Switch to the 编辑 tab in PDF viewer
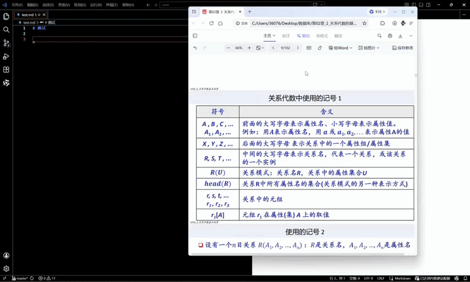The image size is (470, 282). pos(303,36)
